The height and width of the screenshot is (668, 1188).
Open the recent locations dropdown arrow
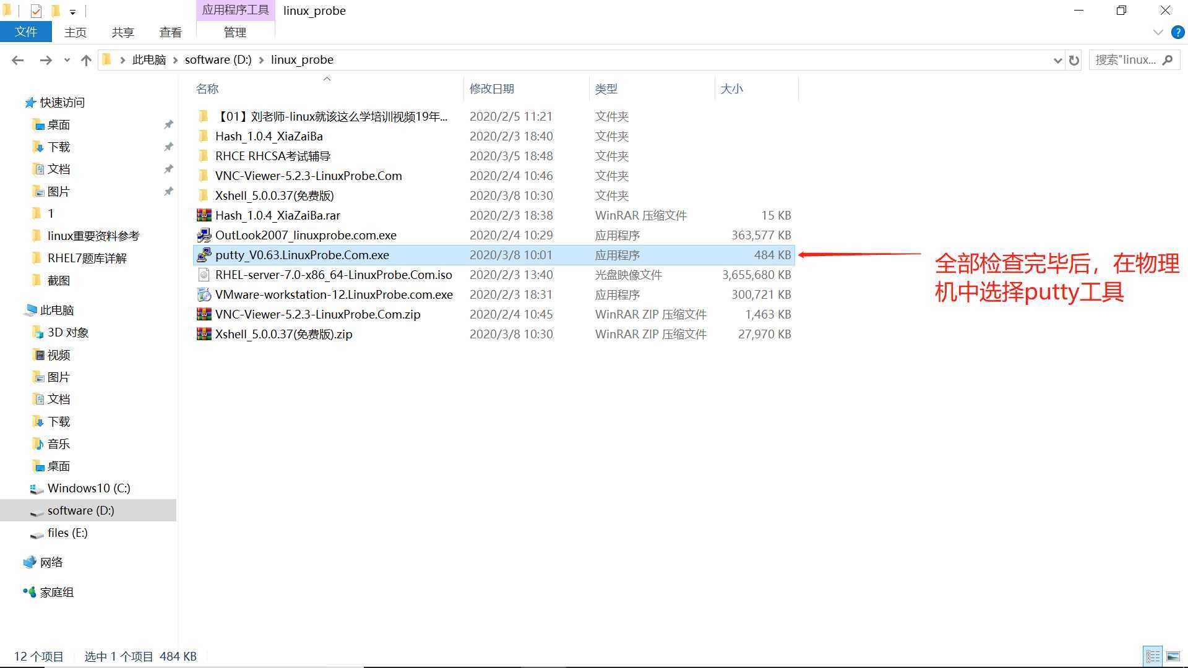(67, 61)
